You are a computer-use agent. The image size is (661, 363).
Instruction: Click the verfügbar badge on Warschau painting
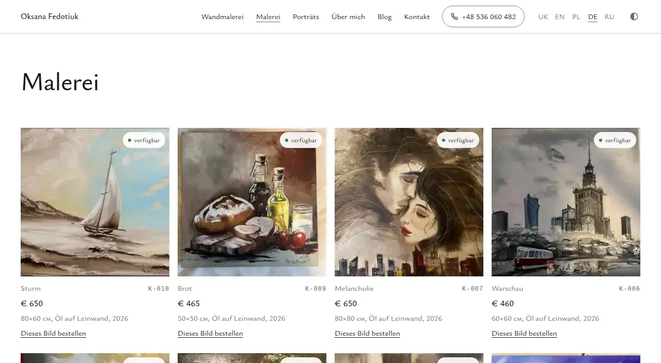tap(615, 140)
